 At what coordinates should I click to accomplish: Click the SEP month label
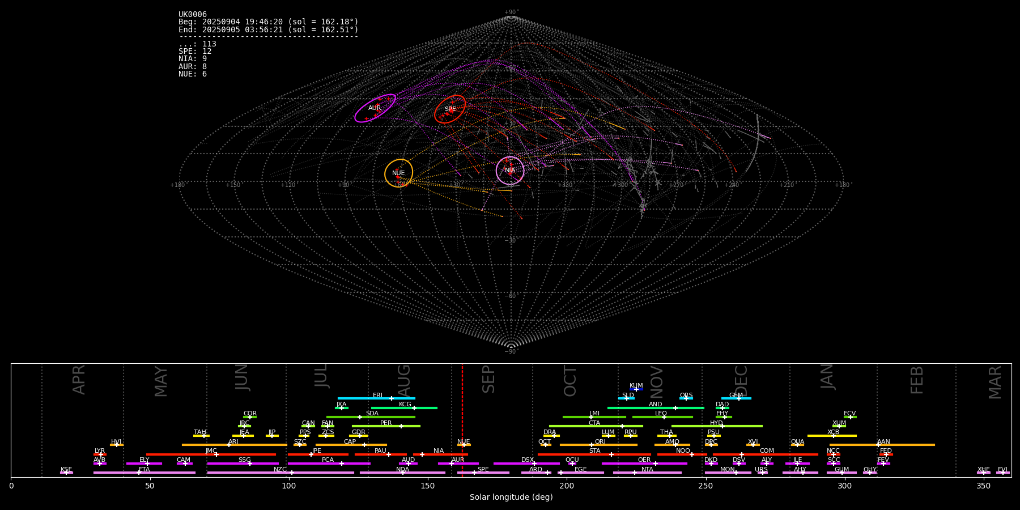pyautogui.click(x=488, y=380)
